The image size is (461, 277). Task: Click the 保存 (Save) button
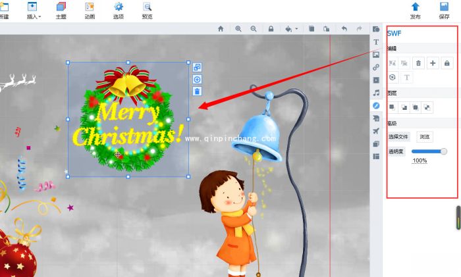444,11
